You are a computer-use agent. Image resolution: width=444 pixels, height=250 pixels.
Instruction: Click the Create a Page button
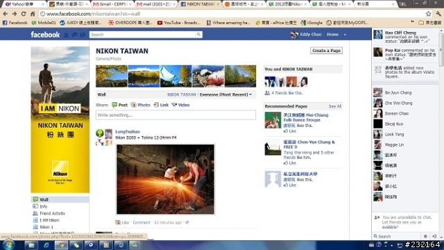(x=326, y=51)
